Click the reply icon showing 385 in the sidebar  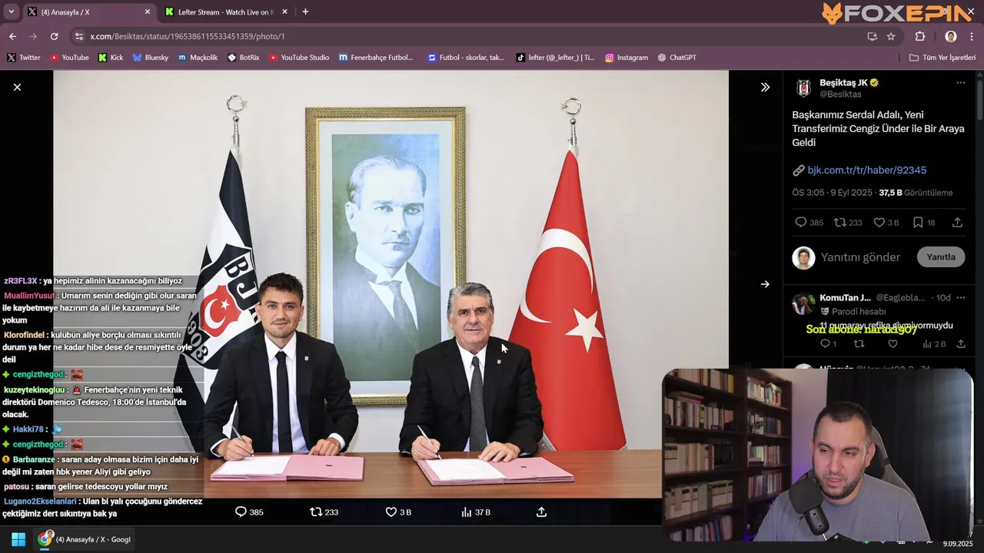pos(801,223)
